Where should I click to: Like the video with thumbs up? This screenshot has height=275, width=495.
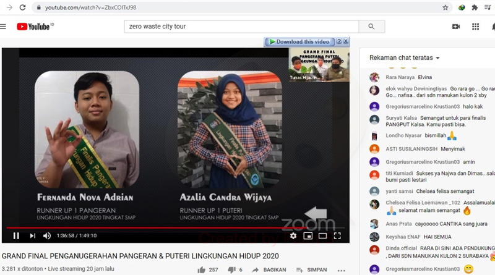pos(202,270)
